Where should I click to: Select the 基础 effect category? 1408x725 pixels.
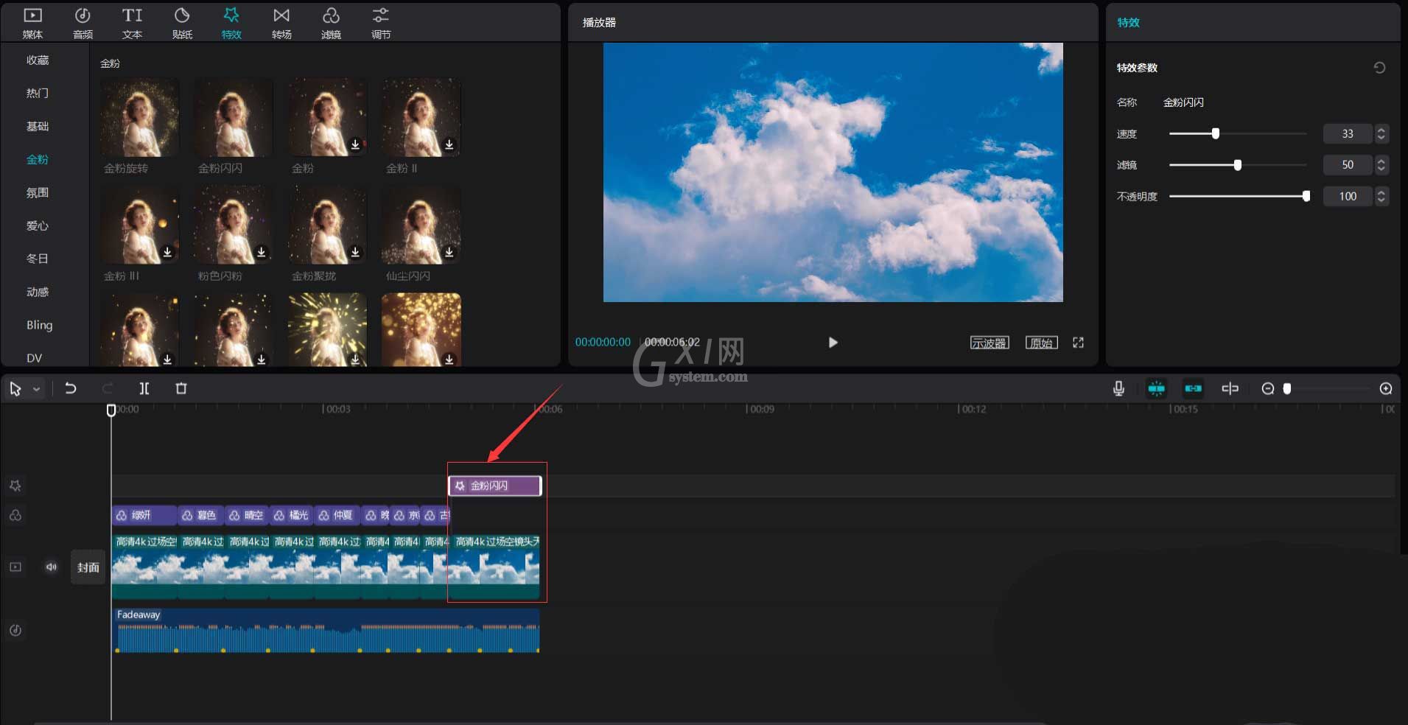click(38, 127)
